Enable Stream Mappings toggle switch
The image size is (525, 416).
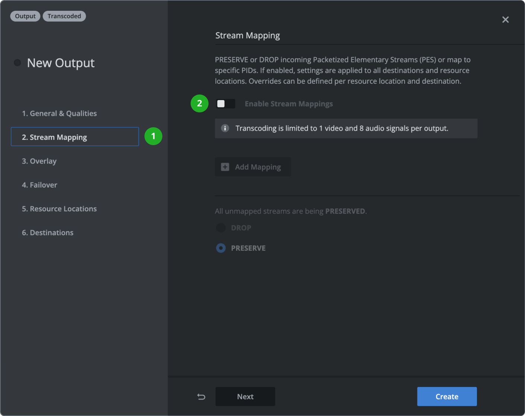tap(225, 103)
